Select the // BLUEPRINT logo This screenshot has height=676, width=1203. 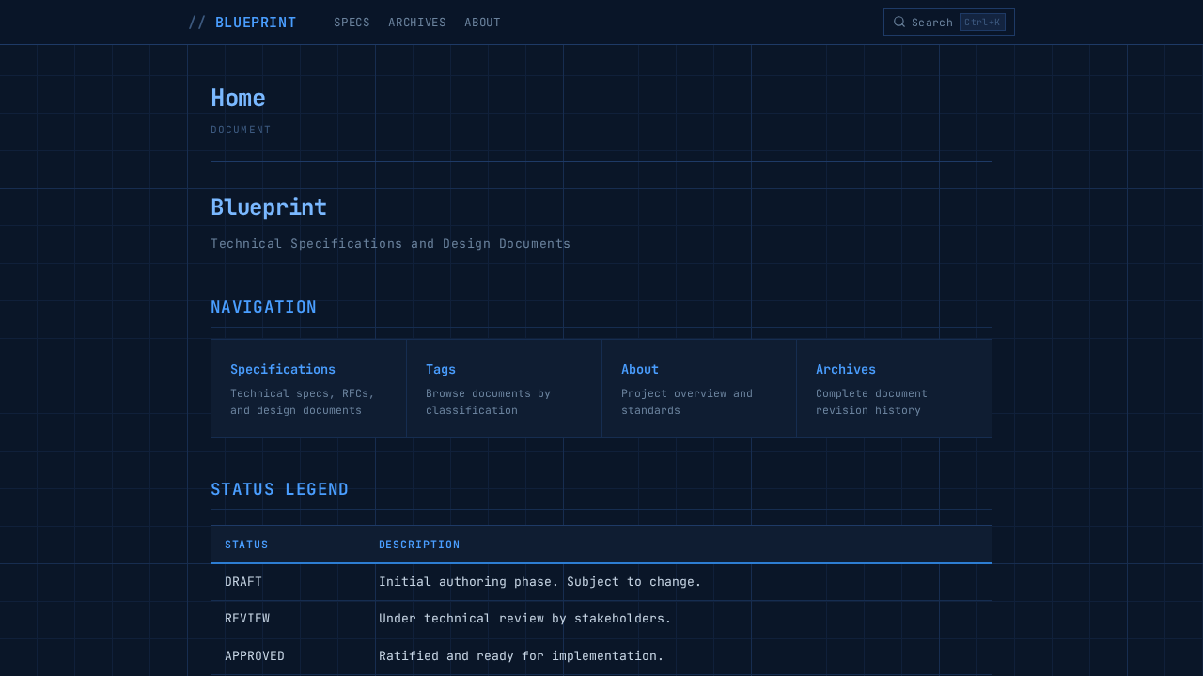point(242,22)
